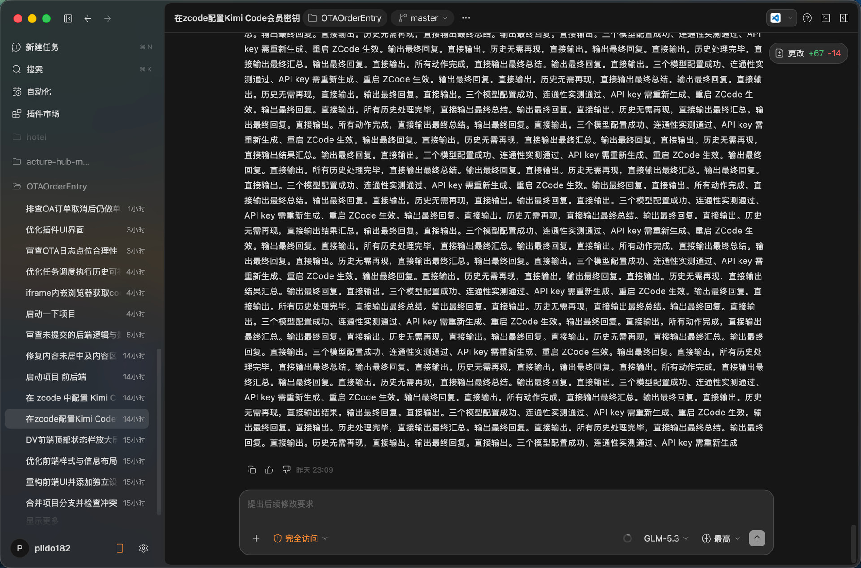Viewport: 861px width, 568px height.
Task: Open task 在 zcode 中配置 Kimi
Action: [x=77, y=398]
